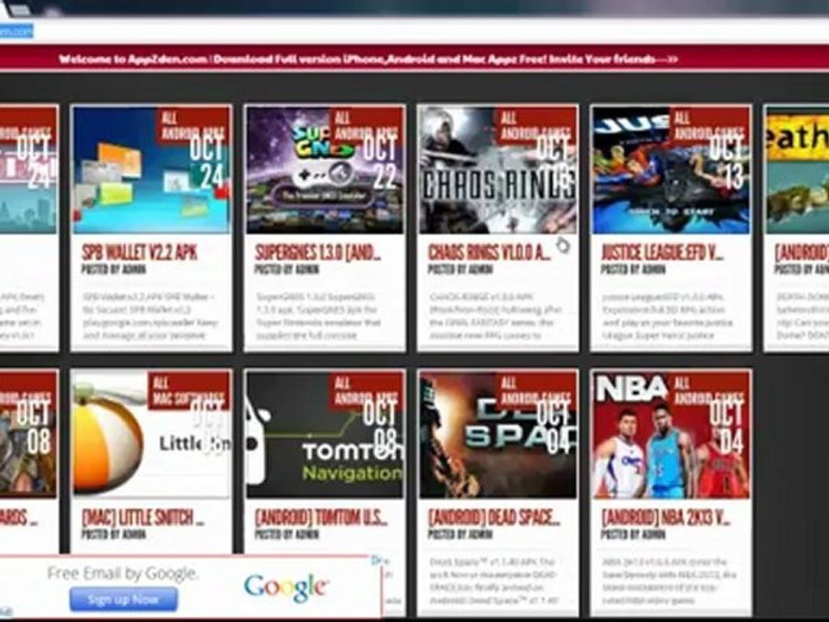The image size is (829, 622).
Task: Open the [MAC] Little Snitch post title
Action: [x=142, y=517]
